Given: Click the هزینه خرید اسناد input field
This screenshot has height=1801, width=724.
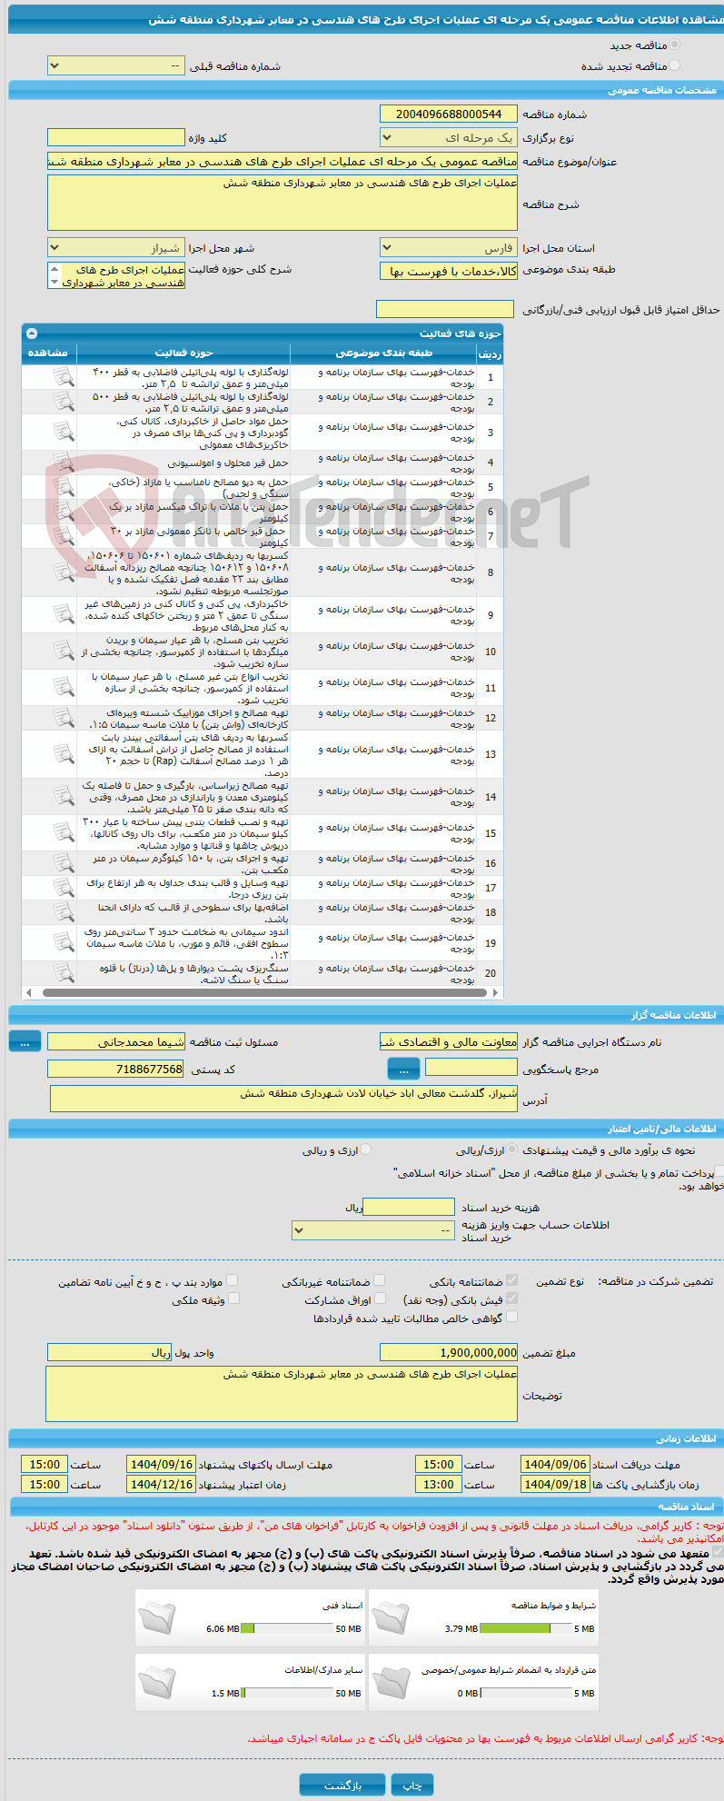Looking at the screenshot, I should 409,1207.
